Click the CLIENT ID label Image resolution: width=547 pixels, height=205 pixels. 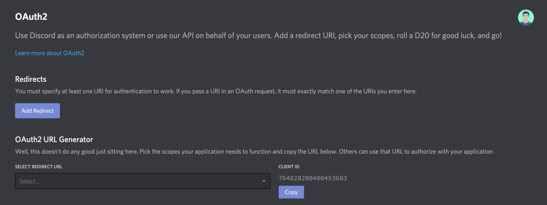click(x=289, y=167)
